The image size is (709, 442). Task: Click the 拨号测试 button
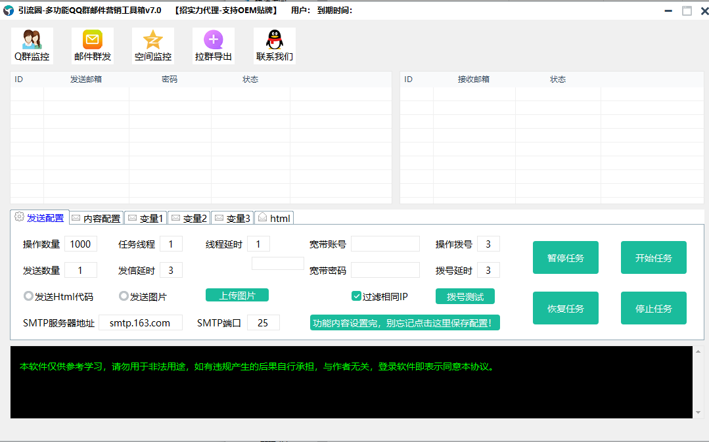click(x=465, y=296)
